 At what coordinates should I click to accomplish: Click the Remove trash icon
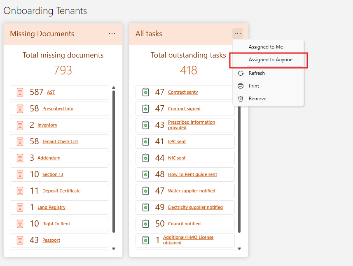241,99
